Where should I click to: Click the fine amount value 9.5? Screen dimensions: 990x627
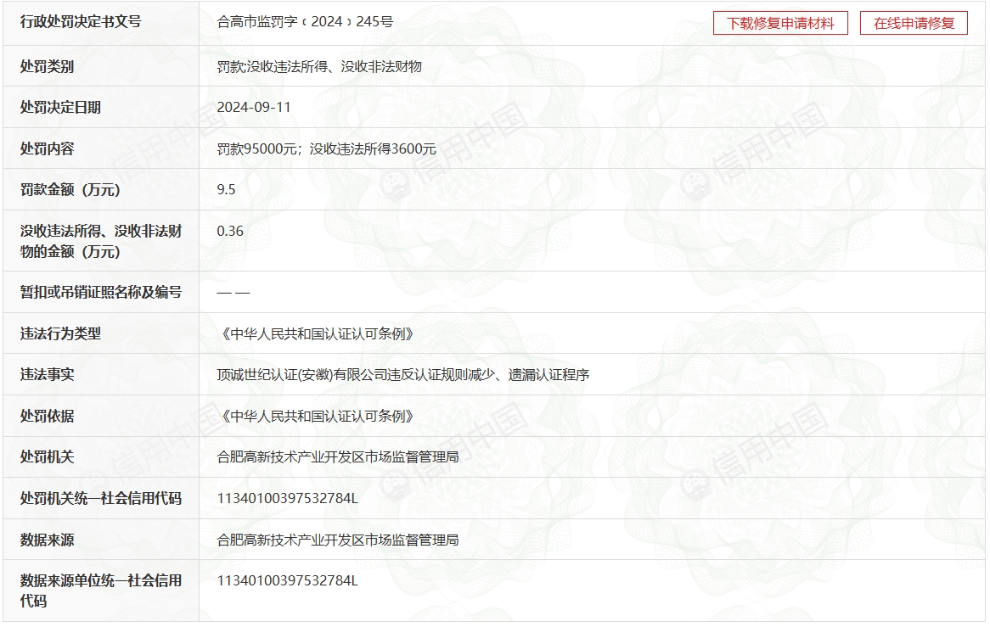pos(227,189)
